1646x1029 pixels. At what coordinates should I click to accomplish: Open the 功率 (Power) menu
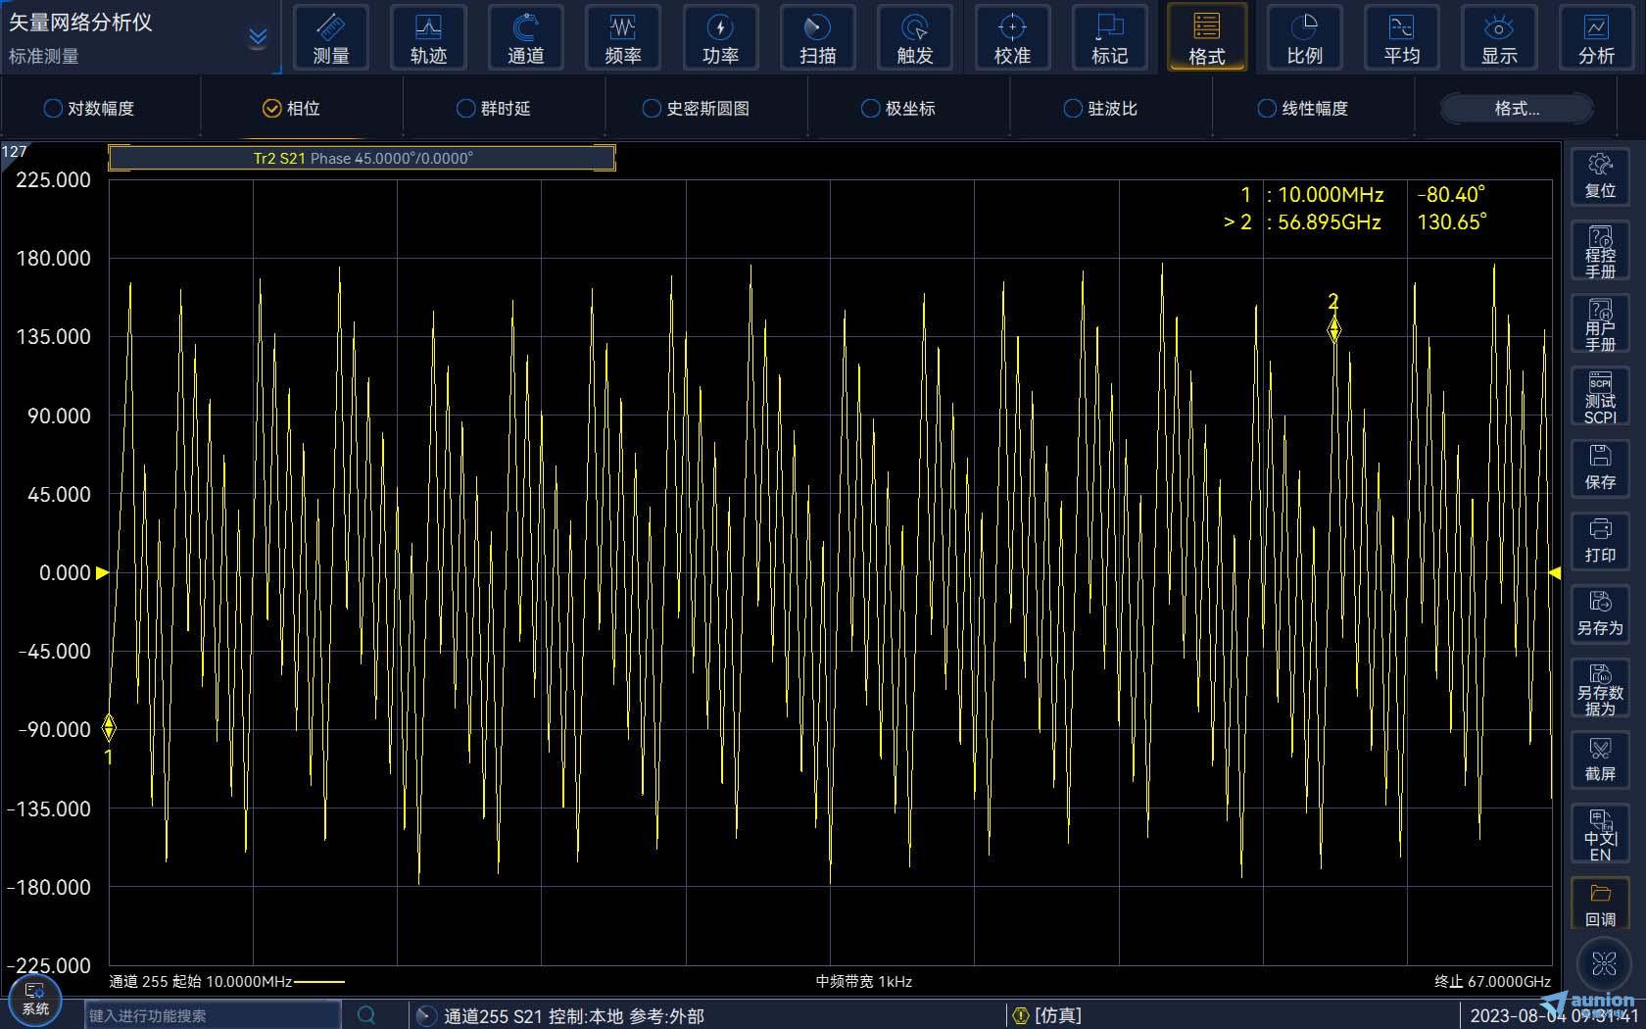[720, 37]
